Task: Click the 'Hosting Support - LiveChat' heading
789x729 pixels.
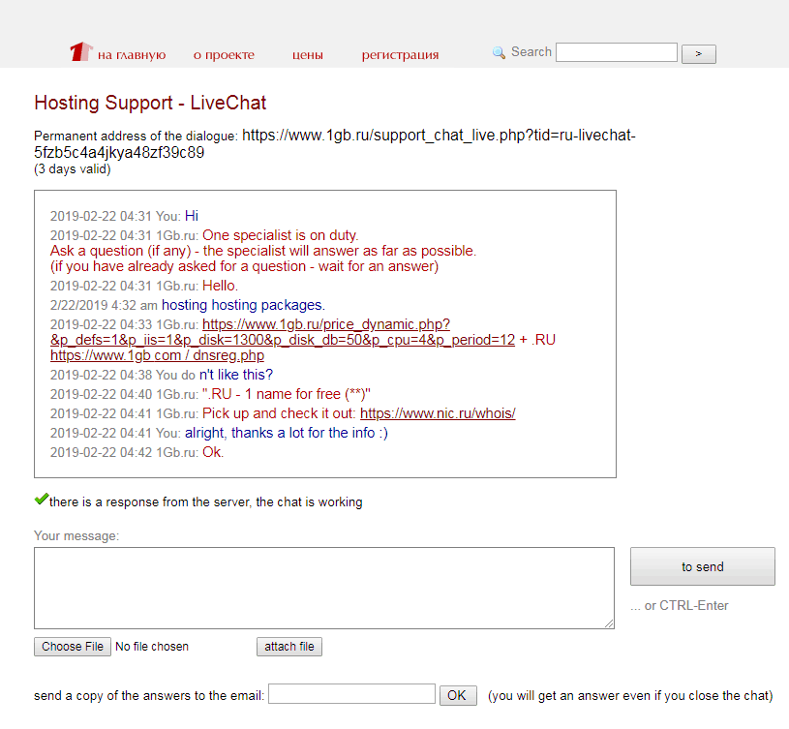Action: [150, 103]
